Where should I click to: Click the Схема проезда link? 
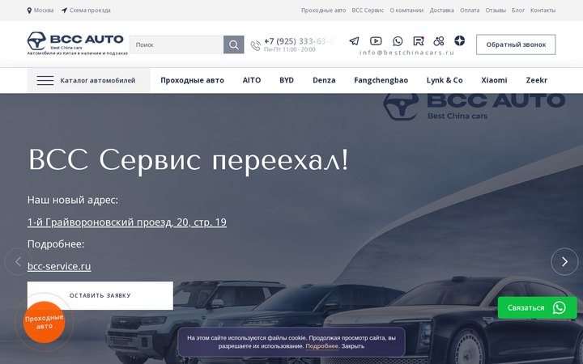point(90,11)
